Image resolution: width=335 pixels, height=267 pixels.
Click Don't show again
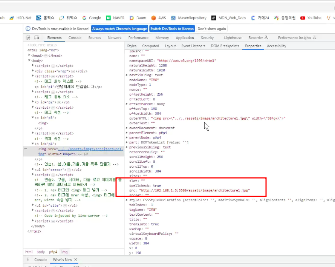212,29
